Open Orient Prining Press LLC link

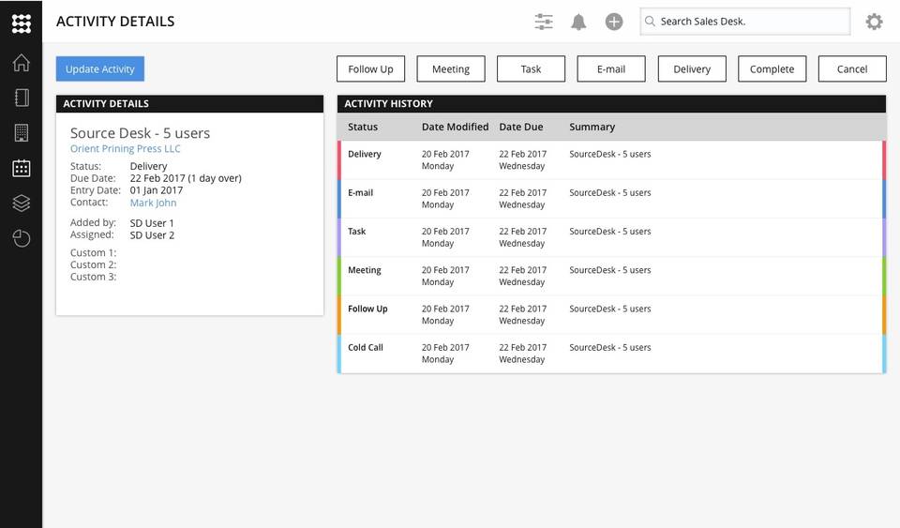[x=125, y=148]
